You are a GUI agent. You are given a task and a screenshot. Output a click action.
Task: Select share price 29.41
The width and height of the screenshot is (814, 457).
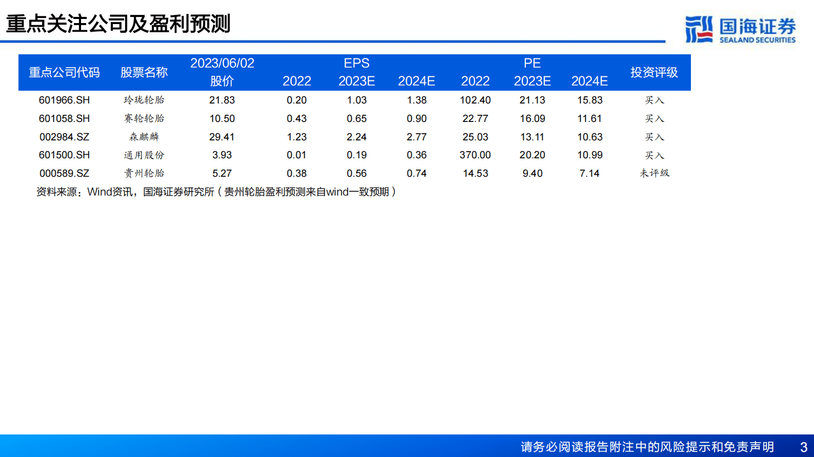coord(222,137)
